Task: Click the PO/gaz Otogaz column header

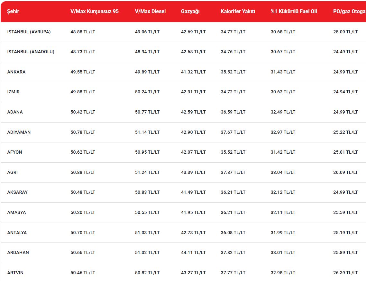Action: point(349,12)
